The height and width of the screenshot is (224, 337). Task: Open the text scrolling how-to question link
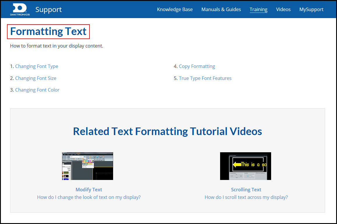tap(246, 197)
